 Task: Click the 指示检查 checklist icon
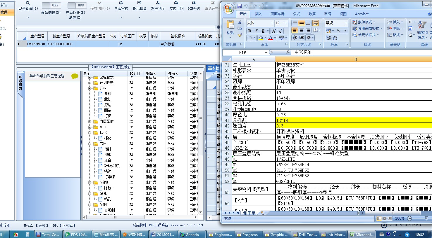pos(140,3)
